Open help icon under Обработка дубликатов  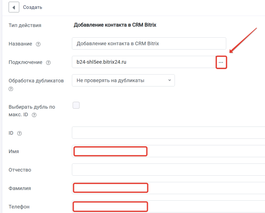point(11,89)
